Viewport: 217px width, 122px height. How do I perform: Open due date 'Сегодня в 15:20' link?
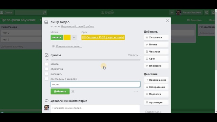105,37
